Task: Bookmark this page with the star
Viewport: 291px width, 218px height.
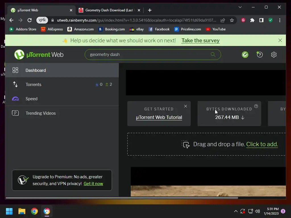Action: (x=232, y=20)
